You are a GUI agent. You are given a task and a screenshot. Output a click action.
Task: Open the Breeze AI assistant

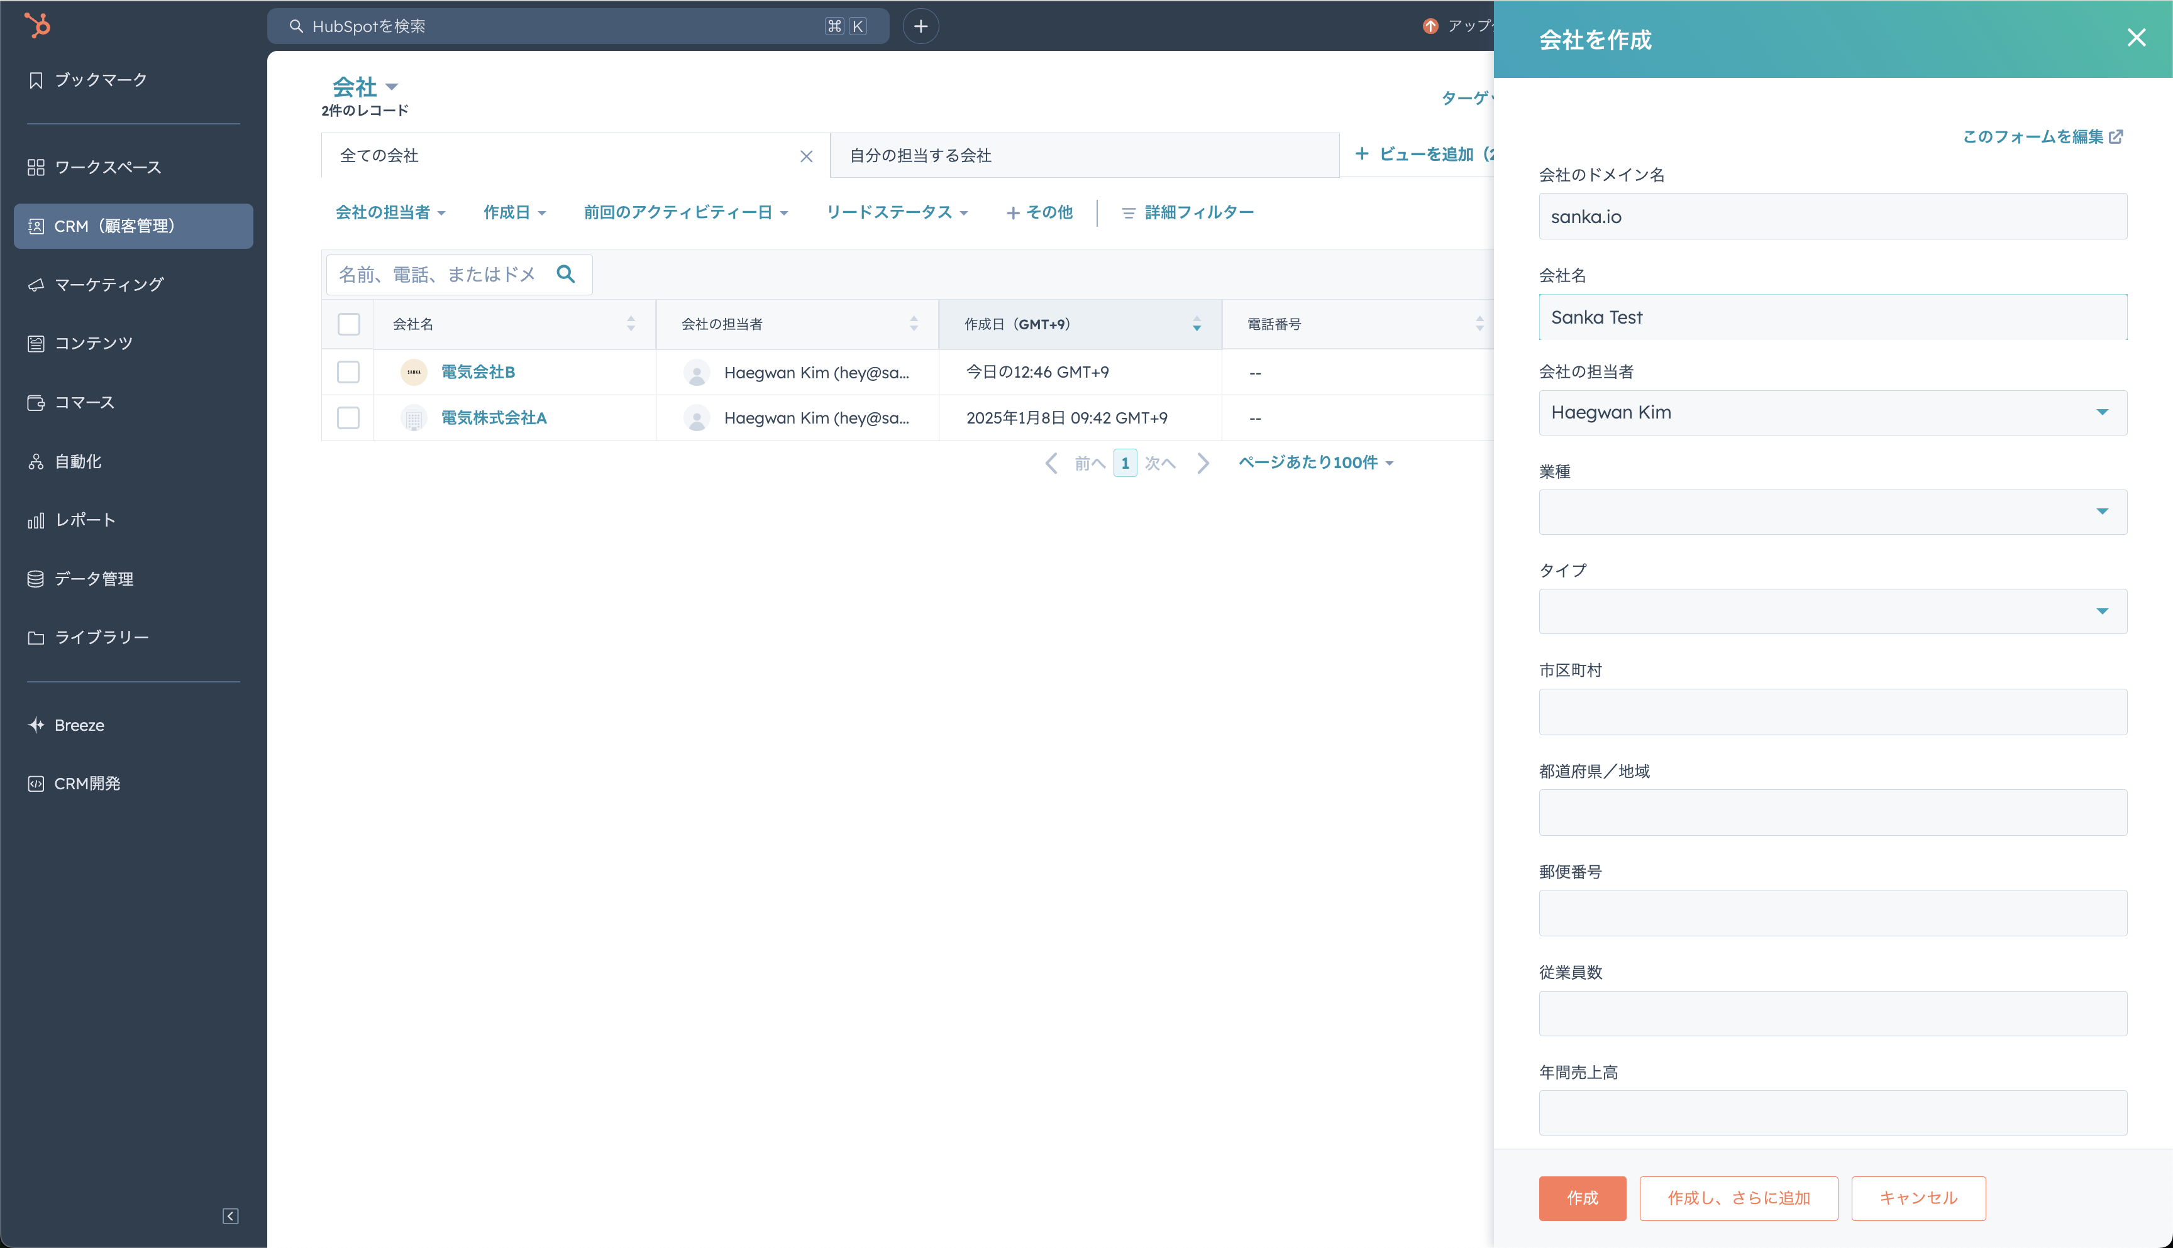tap(78, 725)
